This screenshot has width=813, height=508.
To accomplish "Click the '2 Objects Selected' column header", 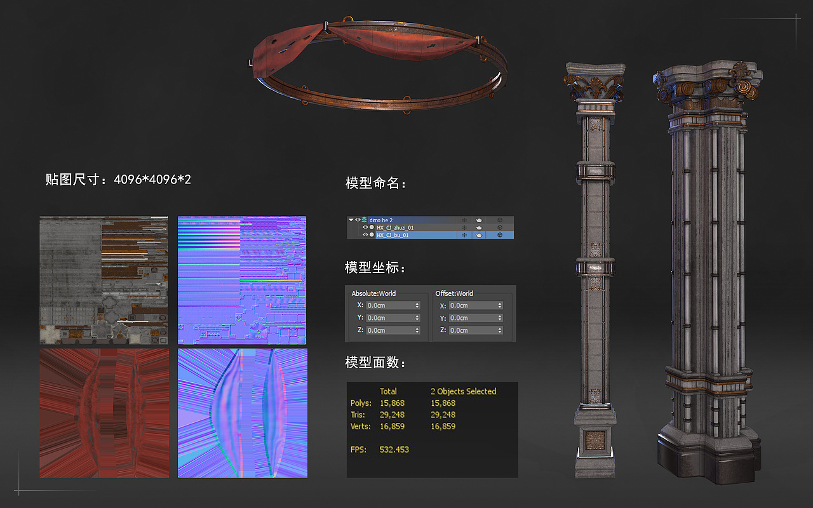I will [x=464, y=391].
